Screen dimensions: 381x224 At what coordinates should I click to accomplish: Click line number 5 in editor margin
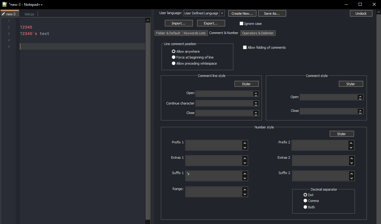(x=9, y=47)
